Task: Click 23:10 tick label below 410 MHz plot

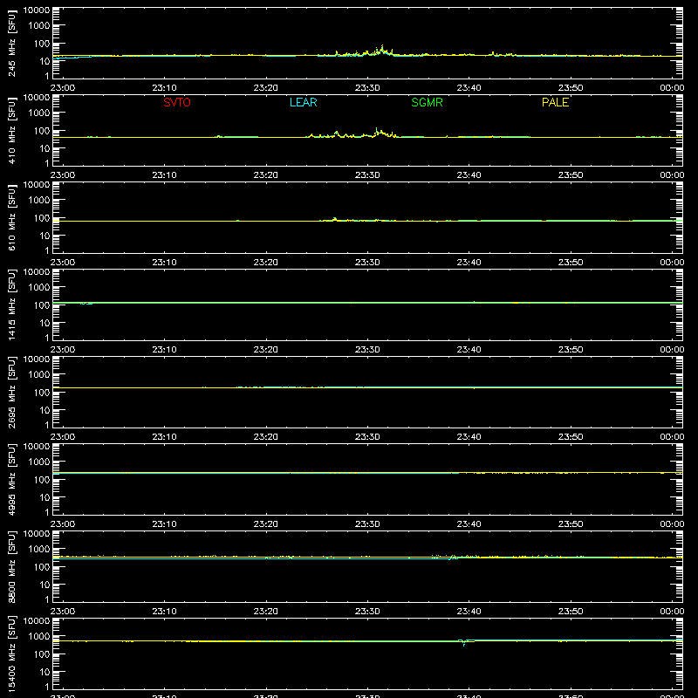Action: coord(164,175)
